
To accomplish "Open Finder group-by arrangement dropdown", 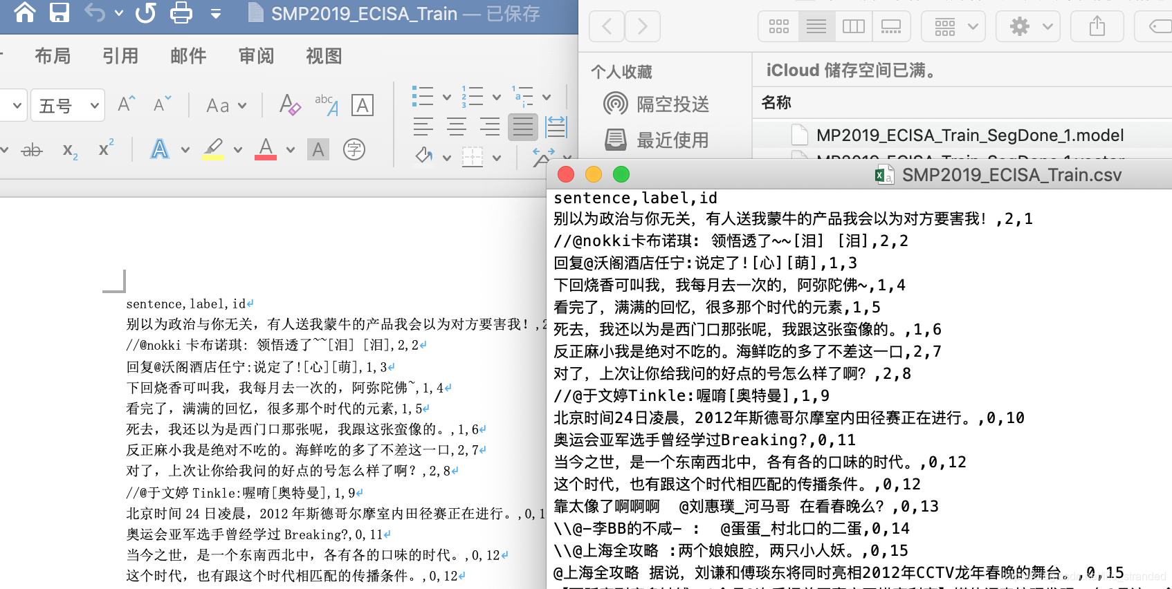I will click(954, 26).
